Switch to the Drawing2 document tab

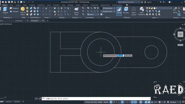click(19, 21)
